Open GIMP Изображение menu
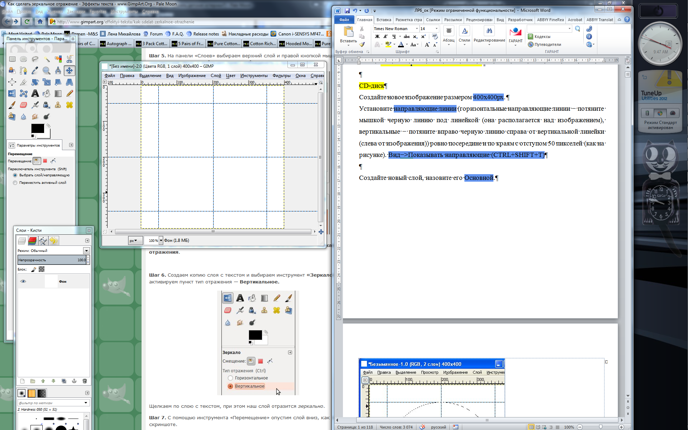 click(192, 76)
